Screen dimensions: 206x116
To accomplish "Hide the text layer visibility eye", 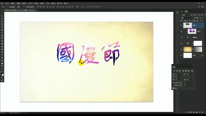I will click(x=181, y=37).
